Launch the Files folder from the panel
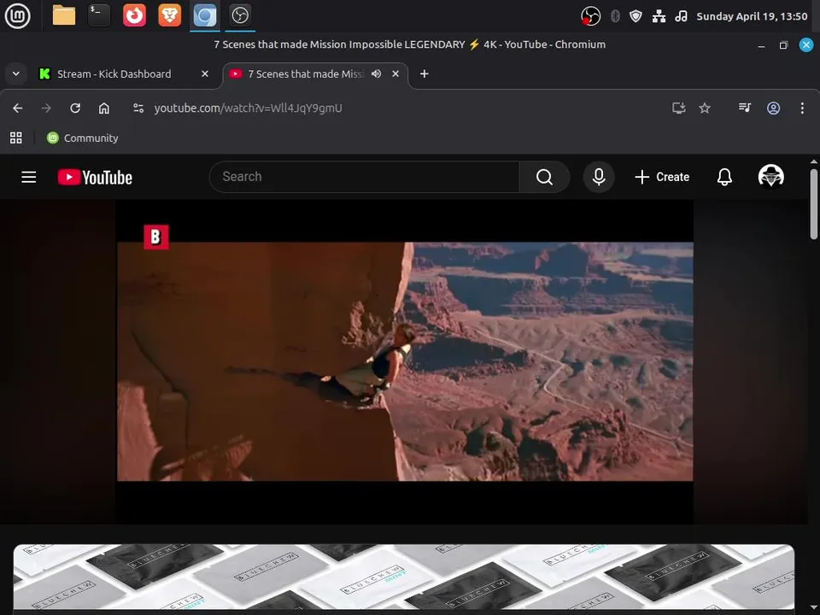Screen dimensions: 820x615 coord(64,15)
